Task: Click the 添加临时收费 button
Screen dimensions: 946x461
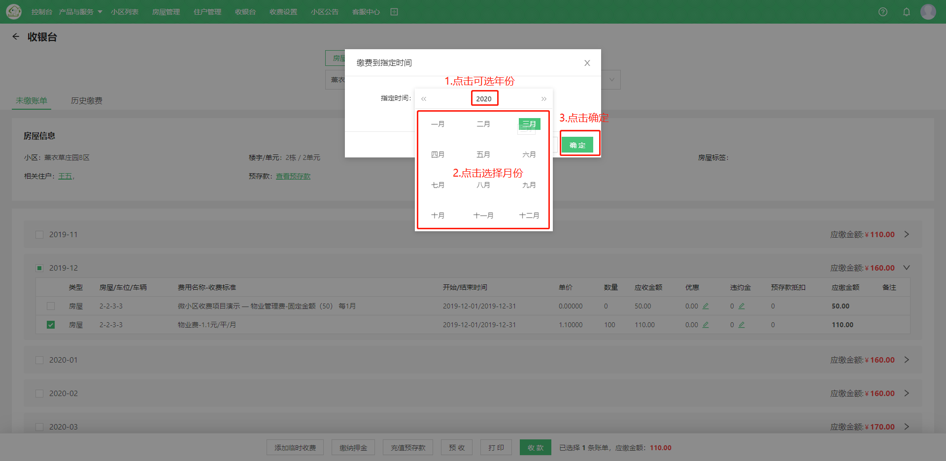Action: pyautogui.click(x=295, y=448)
